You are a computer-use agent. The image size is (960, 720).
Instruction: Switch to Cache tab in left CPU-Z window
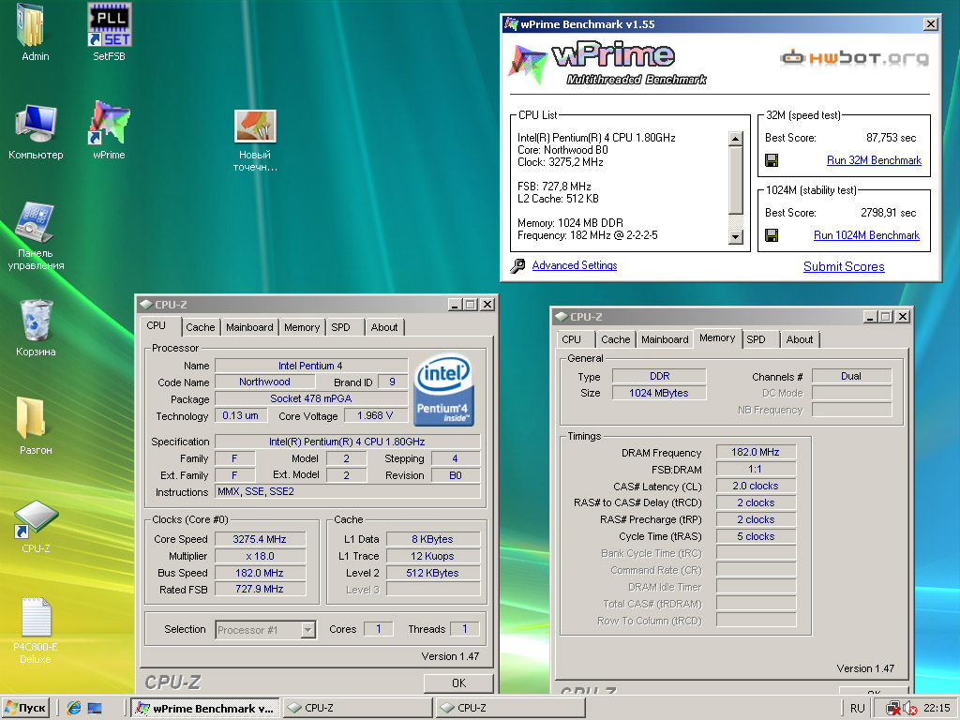click(201, 327)
